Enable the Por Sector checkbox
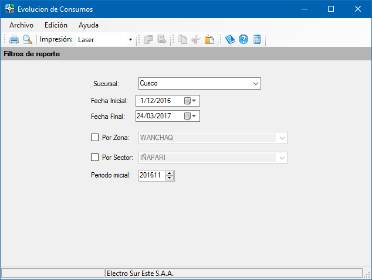This screenshot has height=280, width=372. click(94, 158)
